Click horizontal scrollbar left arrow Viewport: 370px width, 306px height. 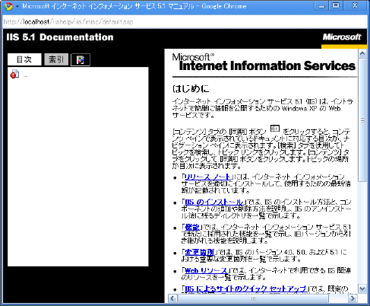172,298
